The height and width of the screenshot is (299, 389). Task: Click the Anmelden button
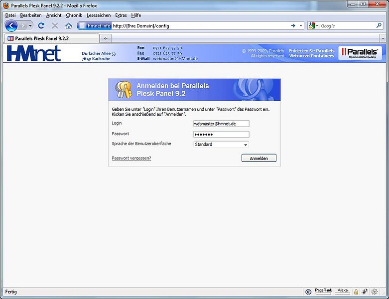click(259, 158)
